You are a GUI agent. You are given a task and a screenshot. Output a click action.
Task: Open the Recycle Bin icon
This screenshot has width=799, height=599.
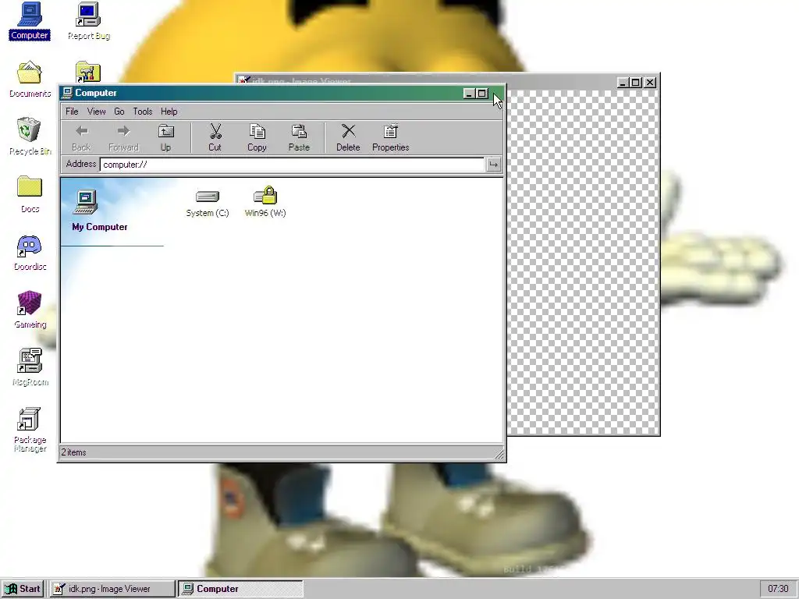click(x=30, y=136)
